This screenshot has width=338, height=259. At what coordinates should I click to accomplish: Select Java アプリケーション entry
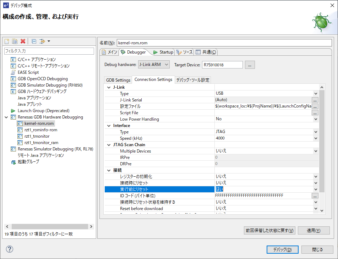(34, 98)
